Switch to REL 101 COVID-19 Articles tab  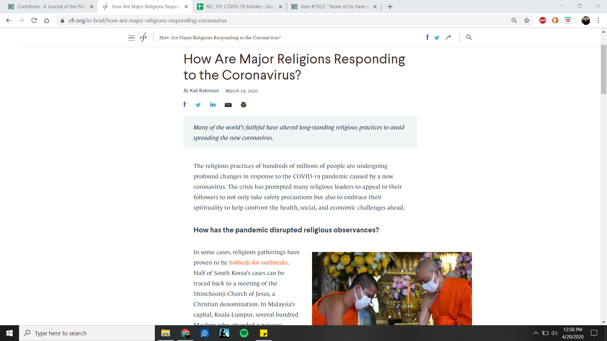240,7
